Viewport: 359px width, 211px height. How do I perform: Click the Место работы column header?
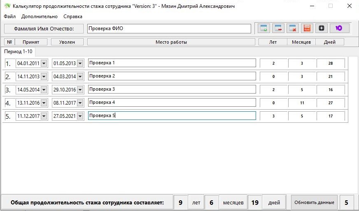pyautogui.click(x=171, y=42)
